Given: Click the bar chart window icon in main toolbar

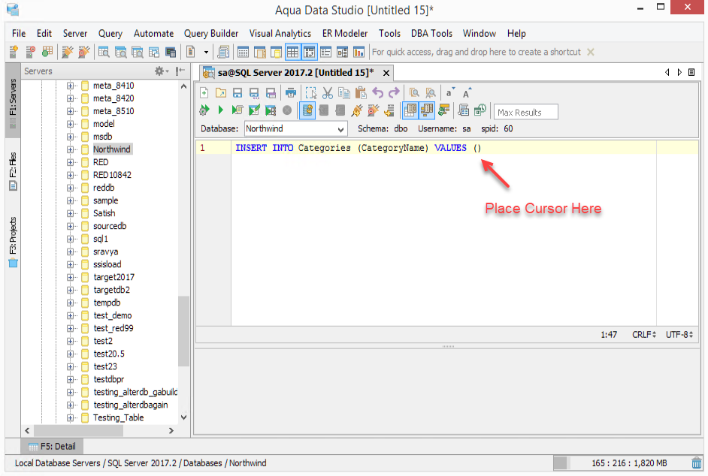Looking at the screenshot, I should click(359, 52).
